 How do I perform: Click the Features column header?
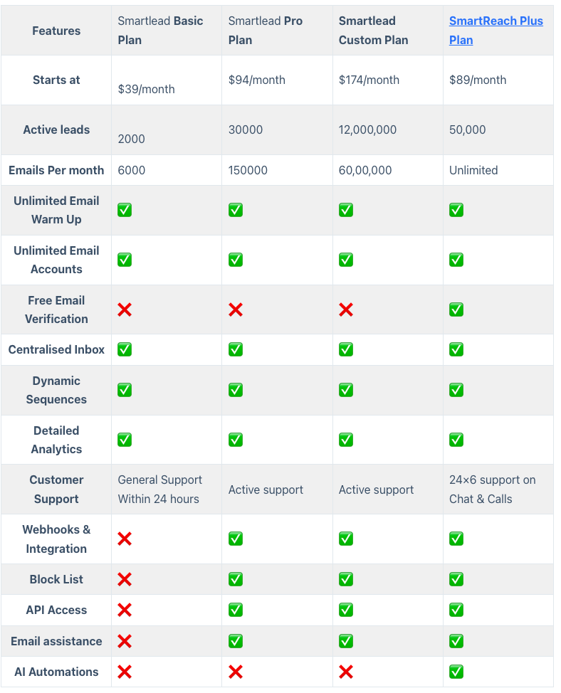click(56, 31)
